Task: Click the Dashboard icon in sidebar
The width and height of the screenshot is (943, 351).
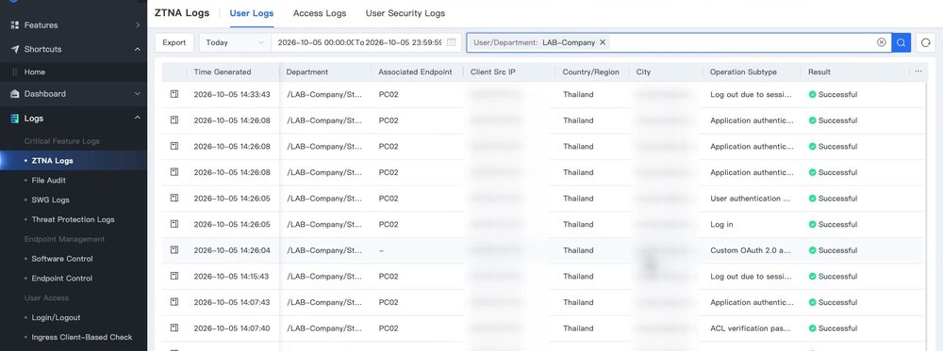Action: point(15,93)
